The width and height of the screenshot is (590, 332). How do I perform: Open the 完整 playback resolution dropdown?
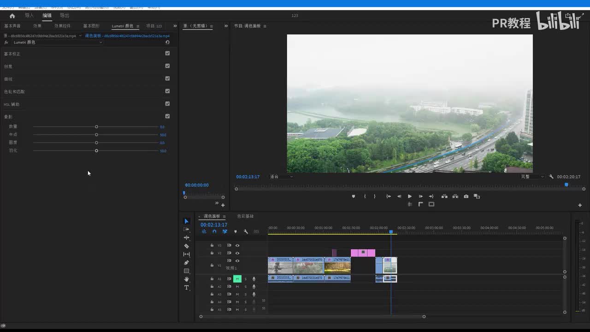click(532, 177)
